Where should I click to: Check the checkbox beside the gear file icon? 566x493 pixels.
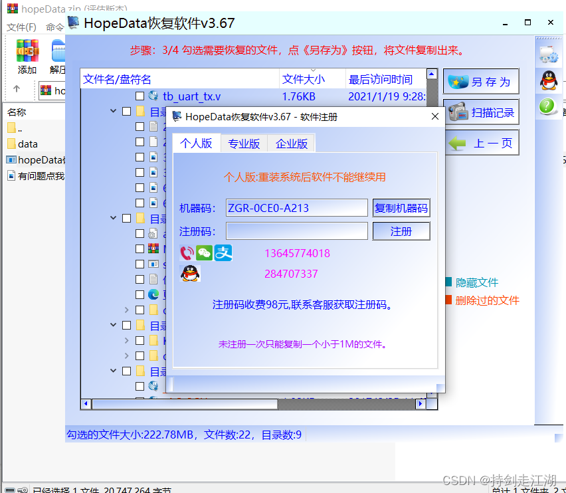[x=140, y=233]
